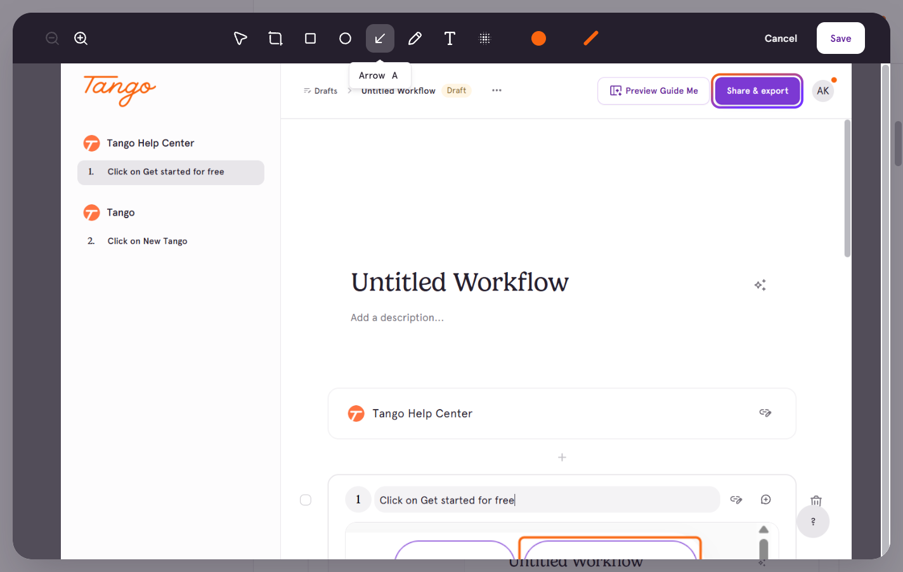Click the circled plus icon in step 1
This screenshot has width=903, height=572.
click(x=766, y=500)
